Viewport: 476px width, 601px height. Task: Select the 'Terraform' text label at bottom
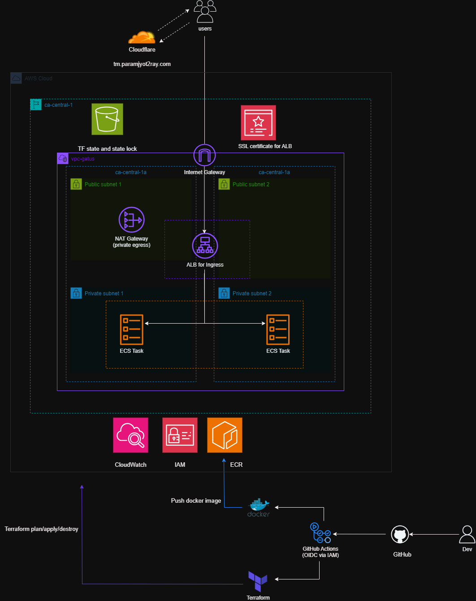258,598
